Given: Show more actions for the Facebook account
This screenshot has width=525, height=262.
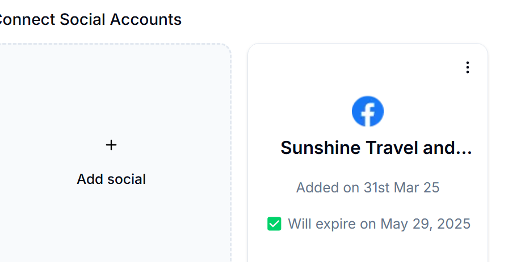Looking at the screenshot, I should pos(468,67).
